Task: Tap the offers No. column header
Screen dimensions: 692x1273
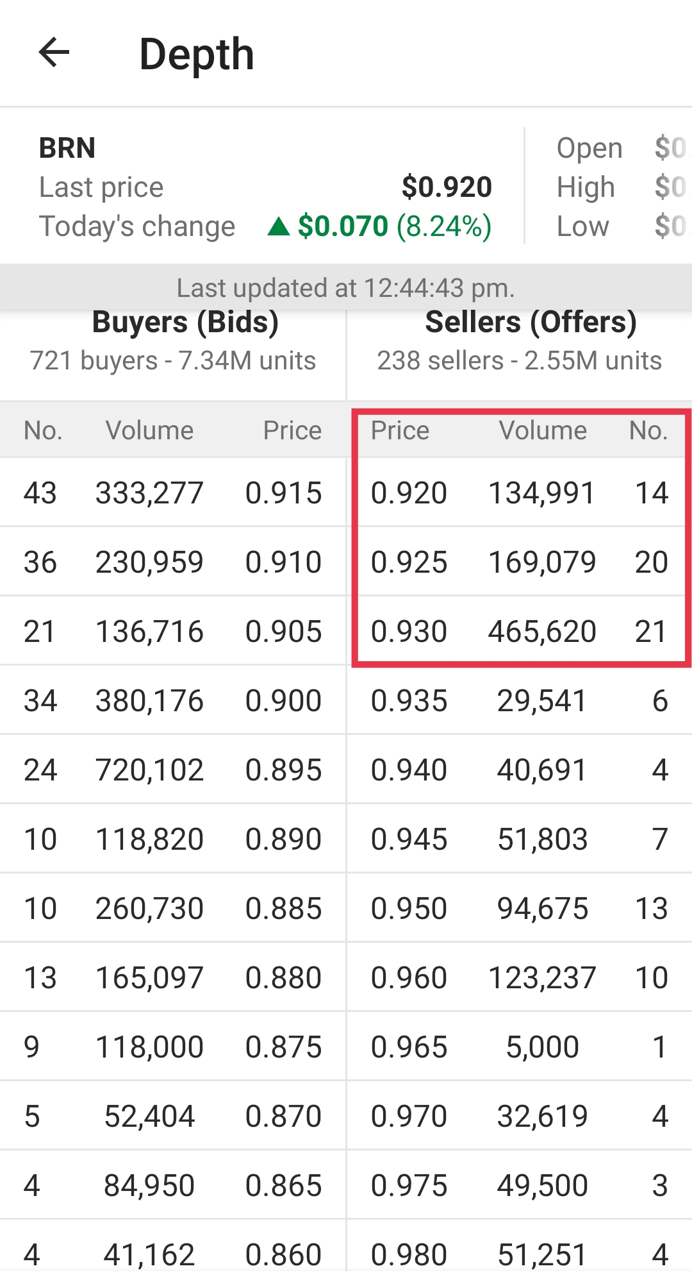Action: click(648, 430)
